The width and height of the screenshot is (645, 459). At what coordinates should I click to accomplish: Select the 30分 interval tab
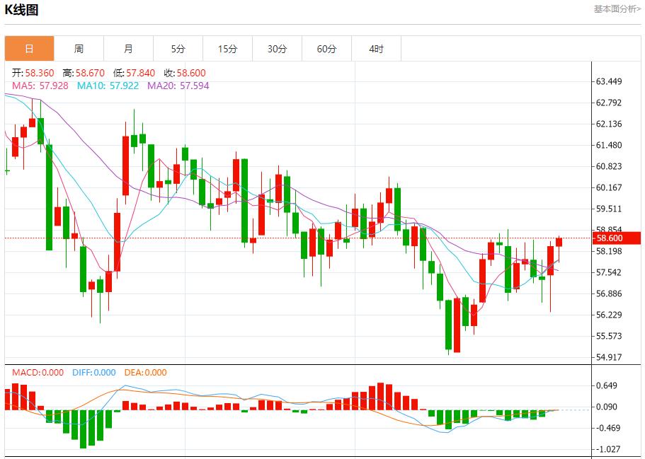pos(277,49)
